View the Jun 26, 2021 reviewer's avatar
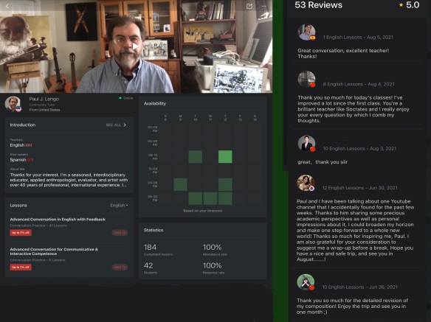This screenshot has width=431, height=322. (x=306, y=282)
